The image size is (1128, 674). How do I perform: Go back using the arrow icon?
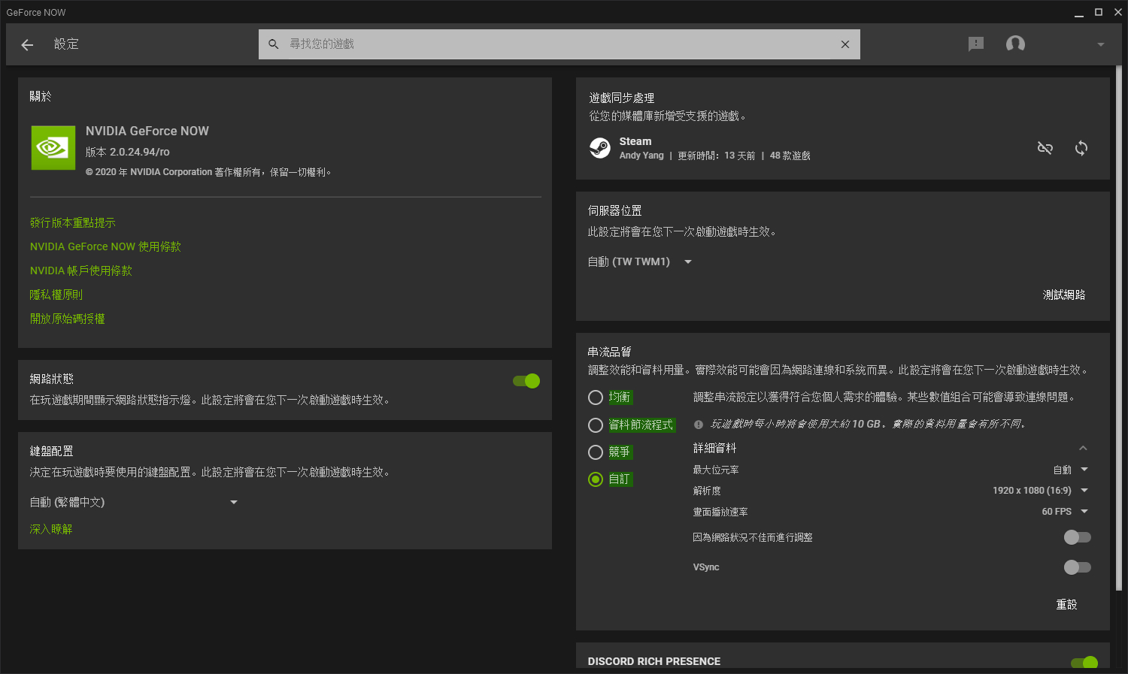pyautogui.click(x=27, y=45)
